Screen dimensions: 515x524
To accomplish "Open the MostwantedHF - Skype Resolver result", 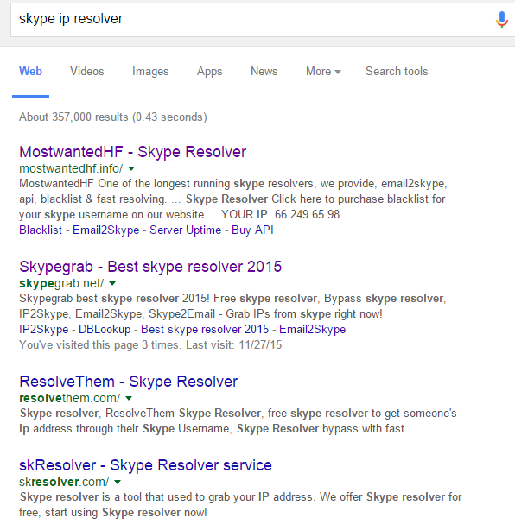I will tap(133, 152).
